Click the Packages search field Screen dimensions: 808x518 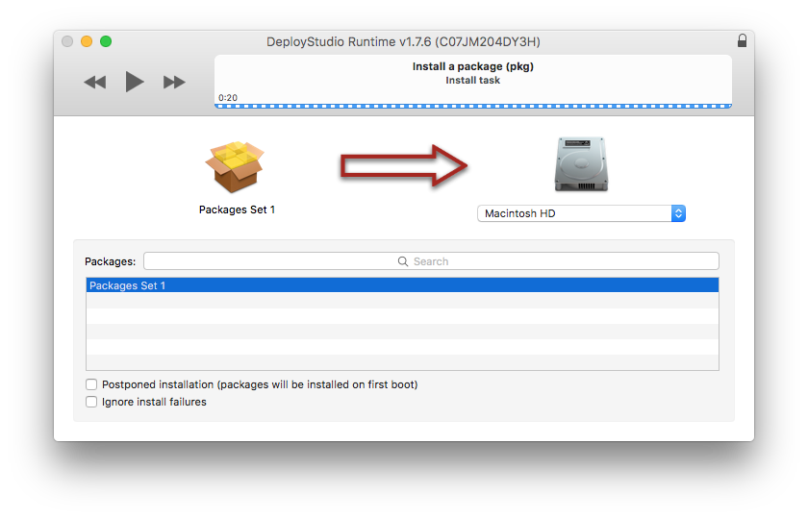[x=431, y=261]
